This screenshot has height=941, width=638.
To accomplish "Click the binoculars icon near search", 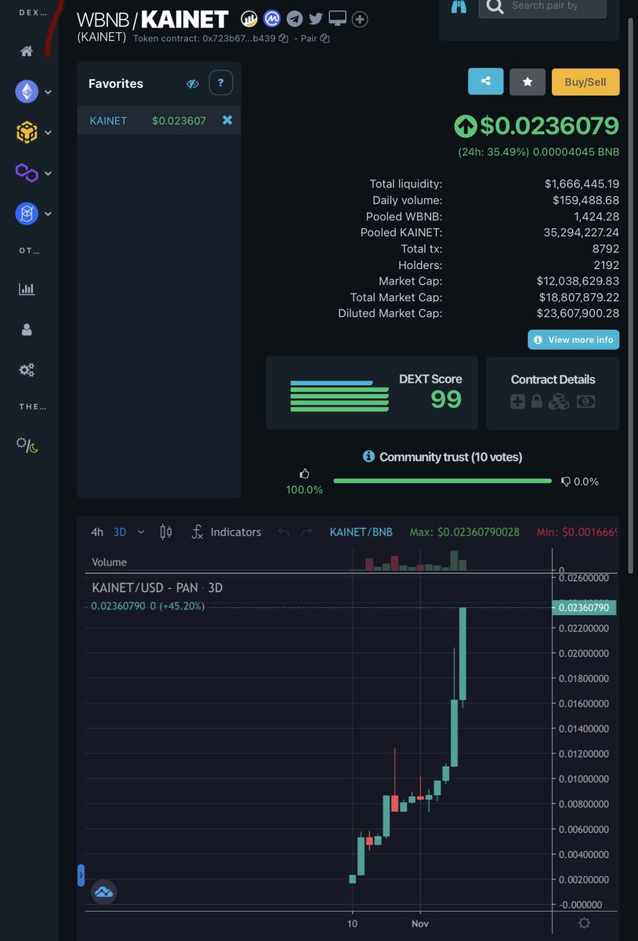I will [459, 6].
